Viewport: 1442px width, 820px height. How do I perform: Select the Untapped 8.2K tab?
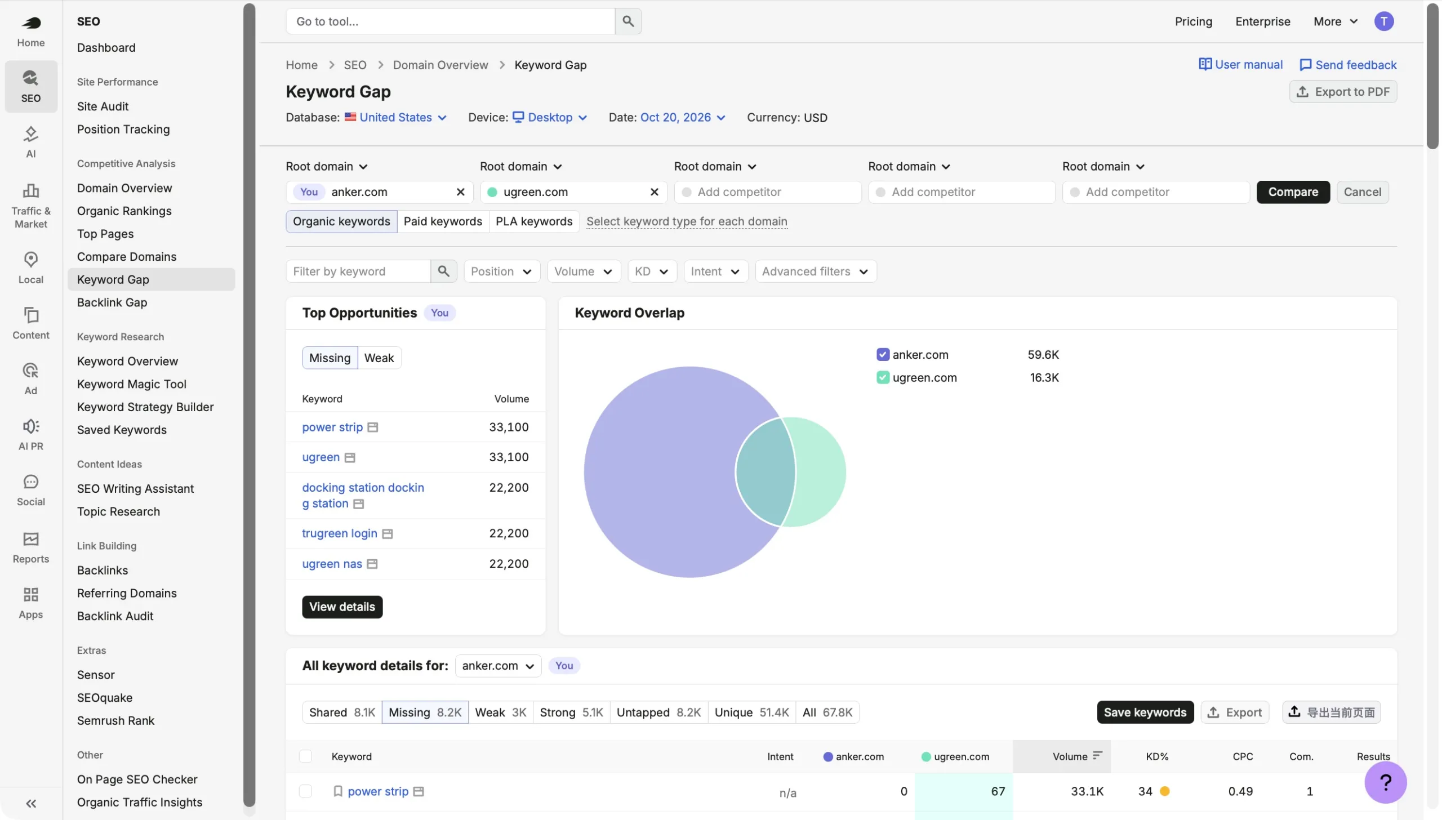(x=658, y=712)
